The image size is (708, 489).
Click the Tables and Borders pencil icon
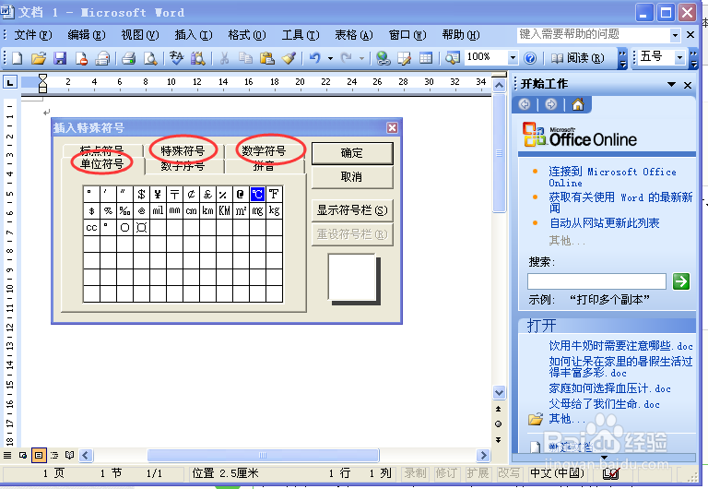[x=404, y=58]
